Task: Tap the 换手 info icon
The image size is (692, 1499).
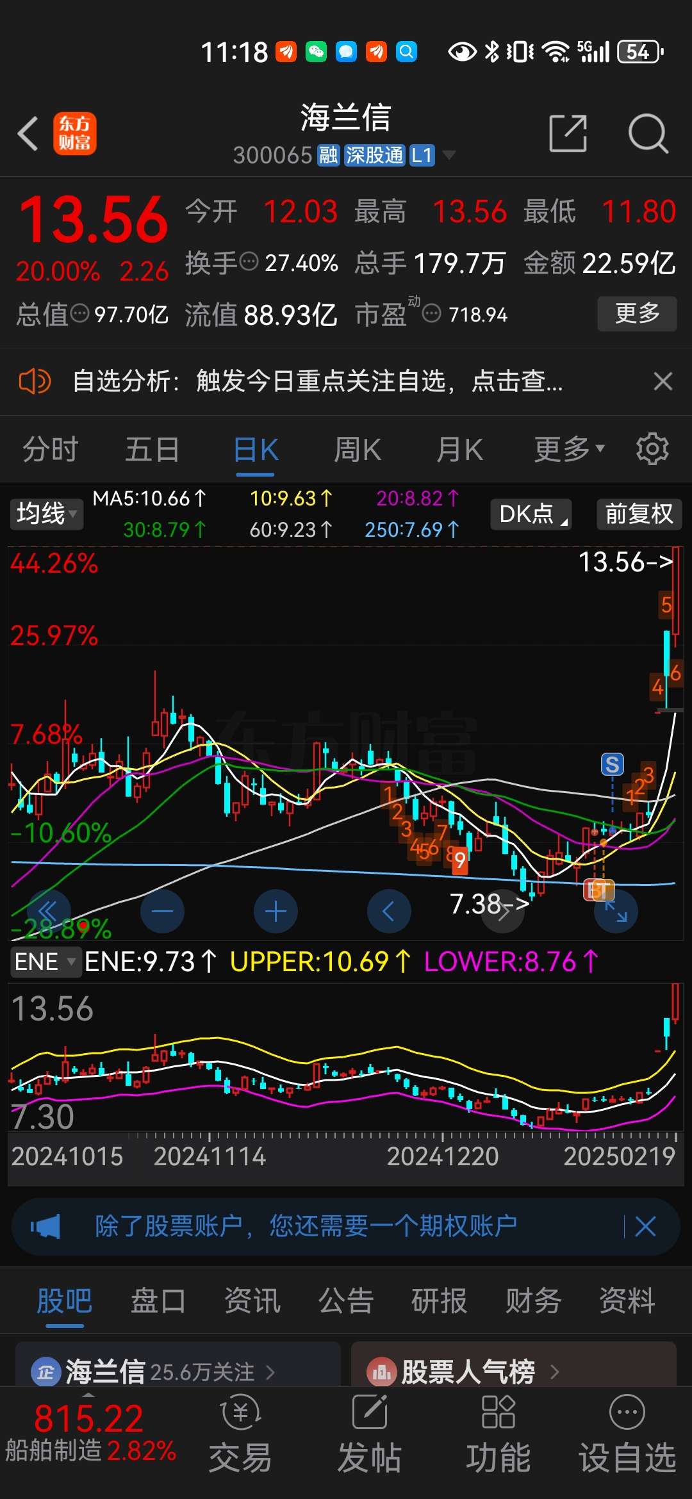Action: click(249, 261)
